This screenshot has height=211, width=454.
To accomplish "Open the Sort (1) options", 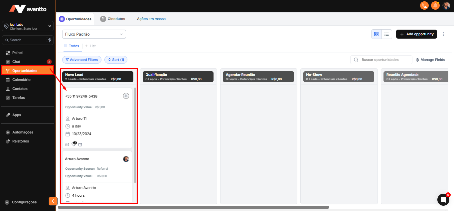I will (x=116, y=60).
